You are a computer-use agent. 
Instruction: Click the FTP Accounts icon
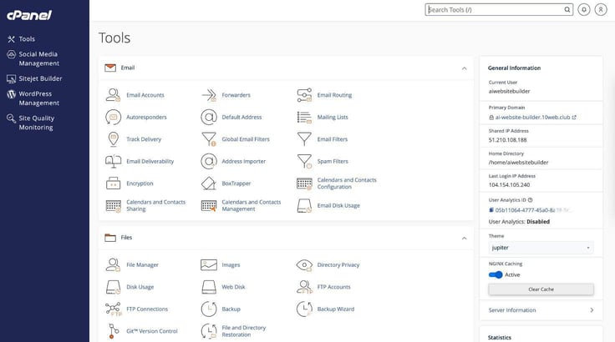point(304,287)
